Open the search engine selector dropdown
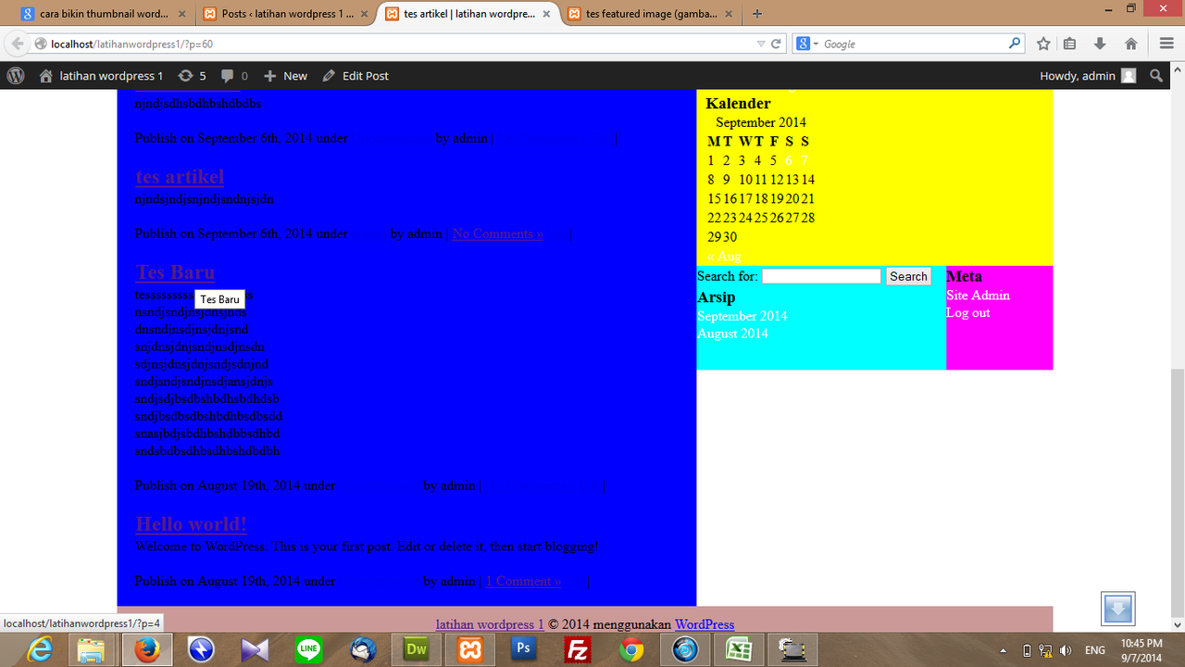Image resolution: width=1185 pixels, height=667 pixels. point(807,44)
